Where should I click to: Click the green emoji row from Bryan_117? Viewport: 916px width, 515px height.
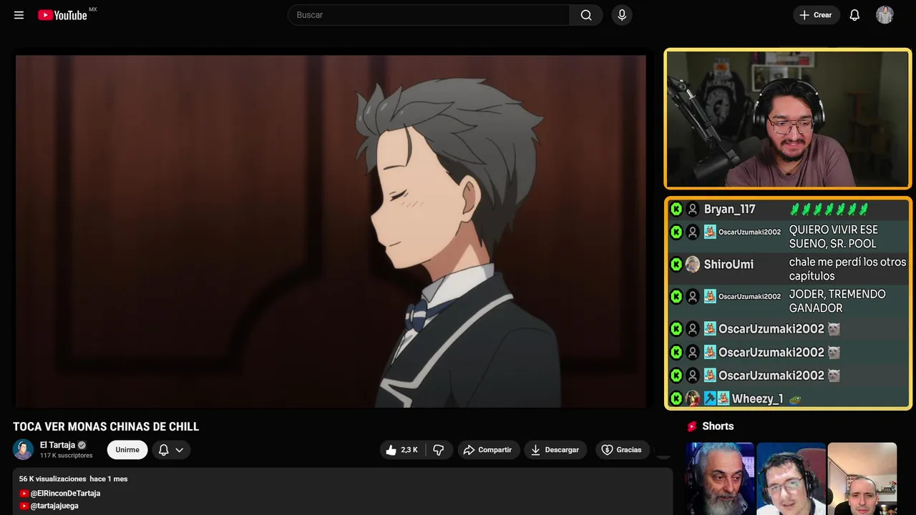coord(829,210)
